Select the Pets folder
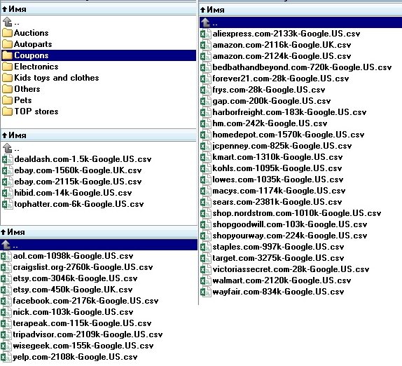Viewport: 402px width, 366px height. [23, 100]
